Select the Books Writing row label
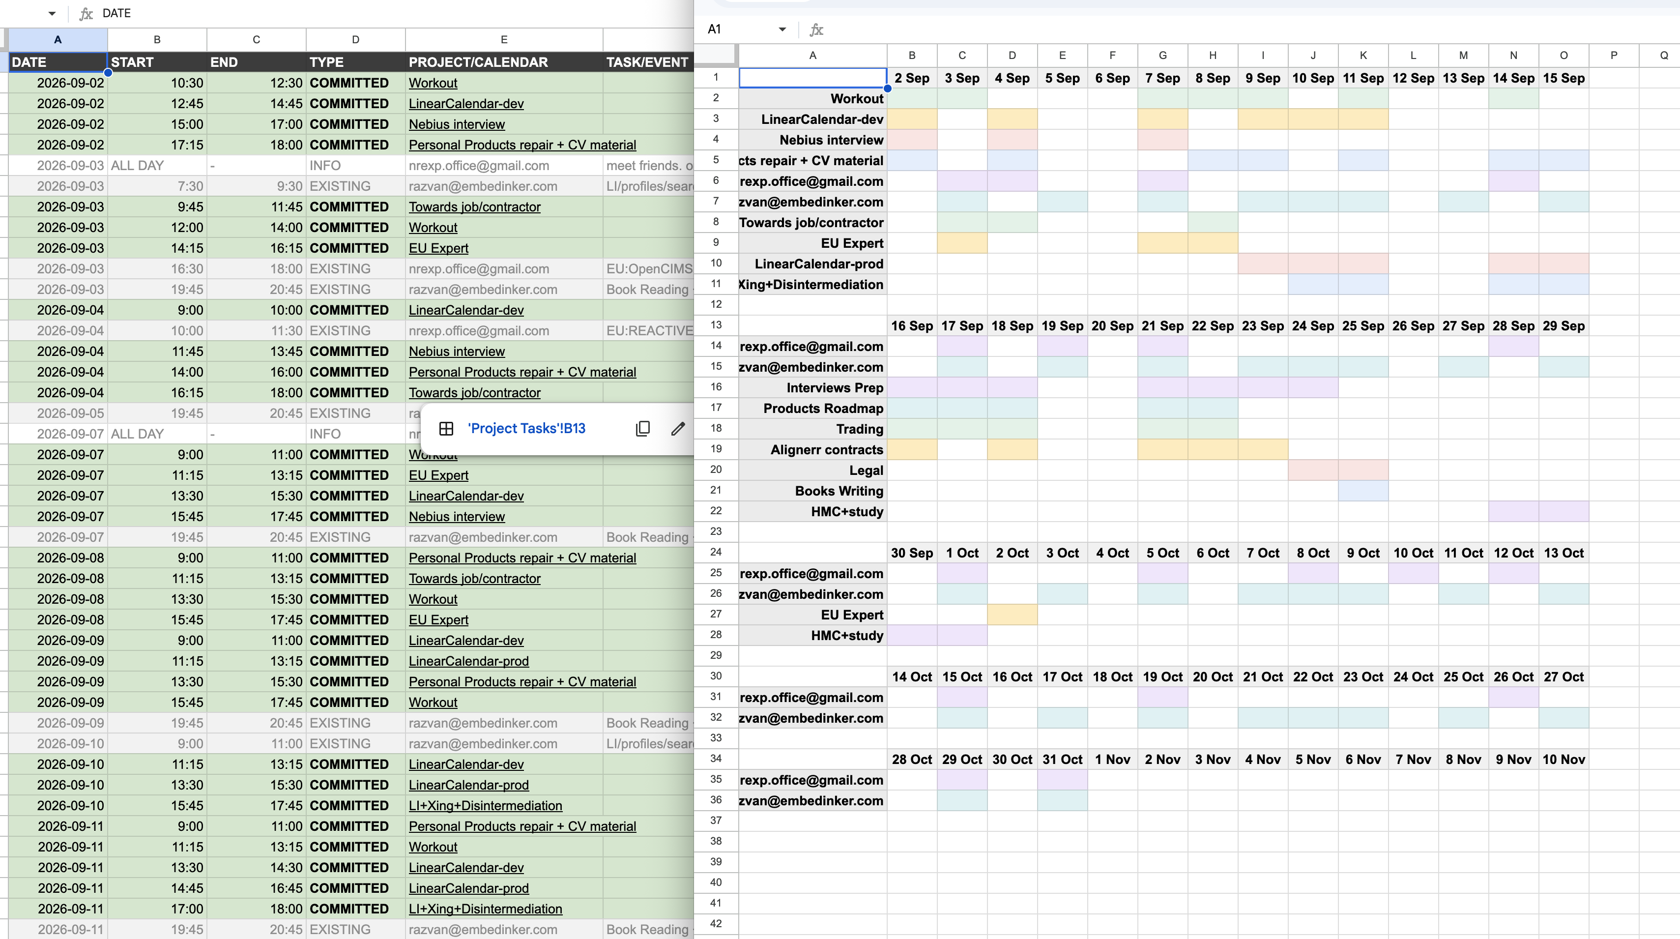This screenshot has height=939, width=1680. point(812,491)
